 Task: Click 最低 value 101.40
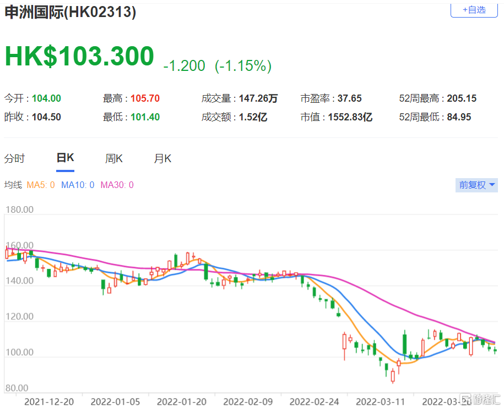145,117
